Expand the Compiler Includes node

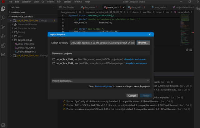coord(12,28)
